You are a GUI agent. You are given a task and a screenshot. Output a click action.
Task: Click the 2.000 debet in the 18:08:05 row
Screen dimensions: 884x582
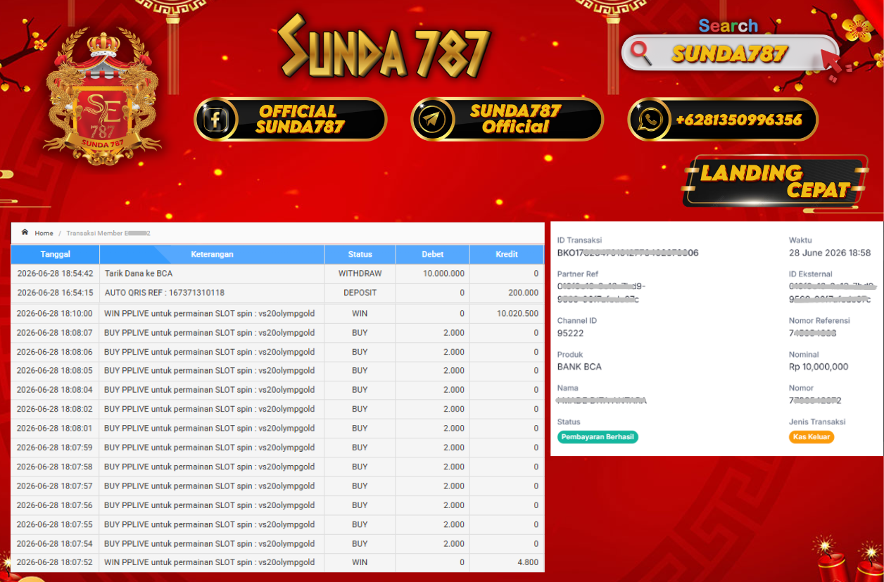(x=454, y=371)
